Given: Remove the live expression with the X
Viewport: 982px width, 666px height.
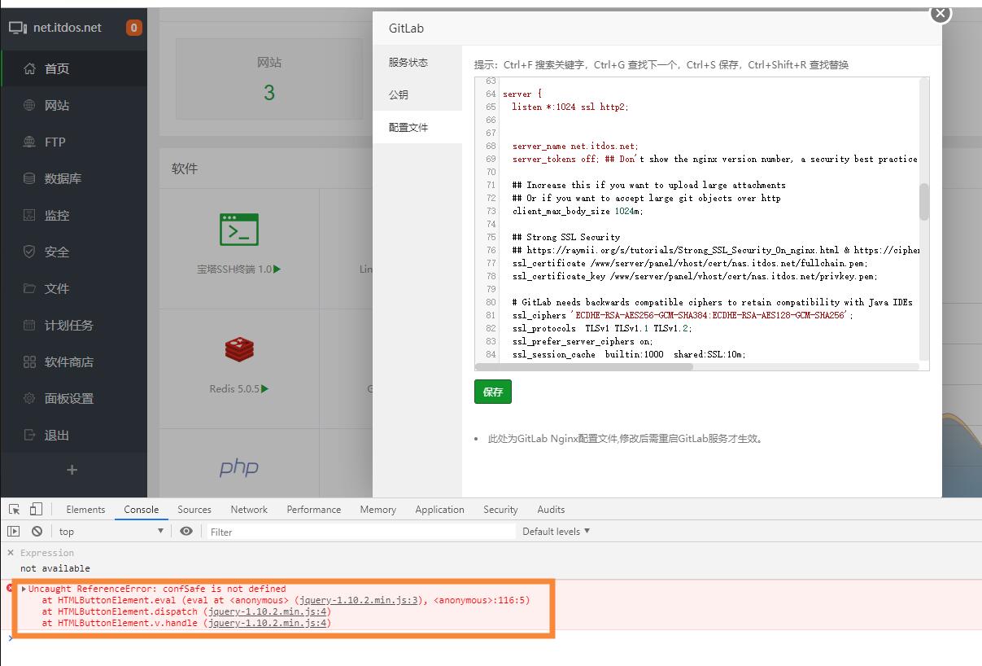Looking at the screenshot, I should pos(11,553).
